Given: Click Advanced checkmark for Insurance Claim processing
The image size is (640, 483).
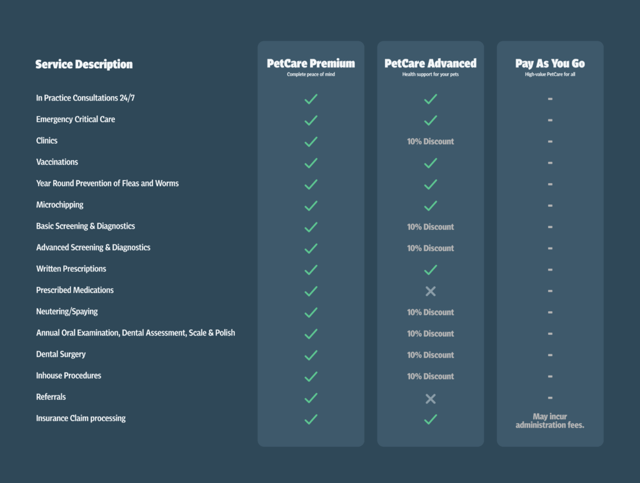Looking at the screenshot, I should (430, 419).
